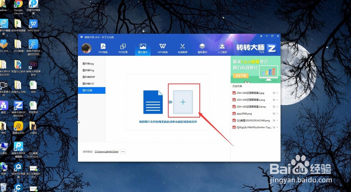Open the folder for 250×300正面图背景2.png
The height and width of the screenshot is (192, 351).
(274, 100)
